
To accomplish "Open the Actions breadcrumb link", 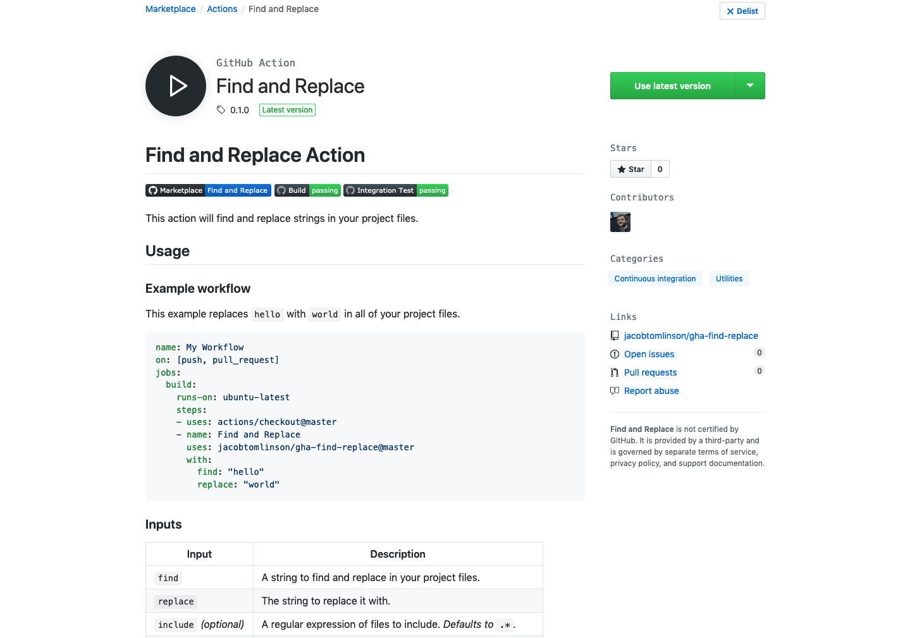I will pyautogui.click(x=222, y=8).
